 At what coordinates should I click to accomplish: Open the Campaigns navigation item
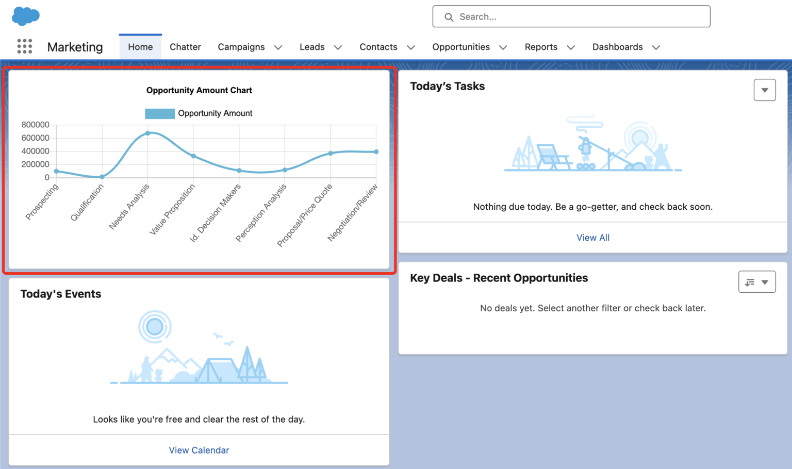(241, 46)
